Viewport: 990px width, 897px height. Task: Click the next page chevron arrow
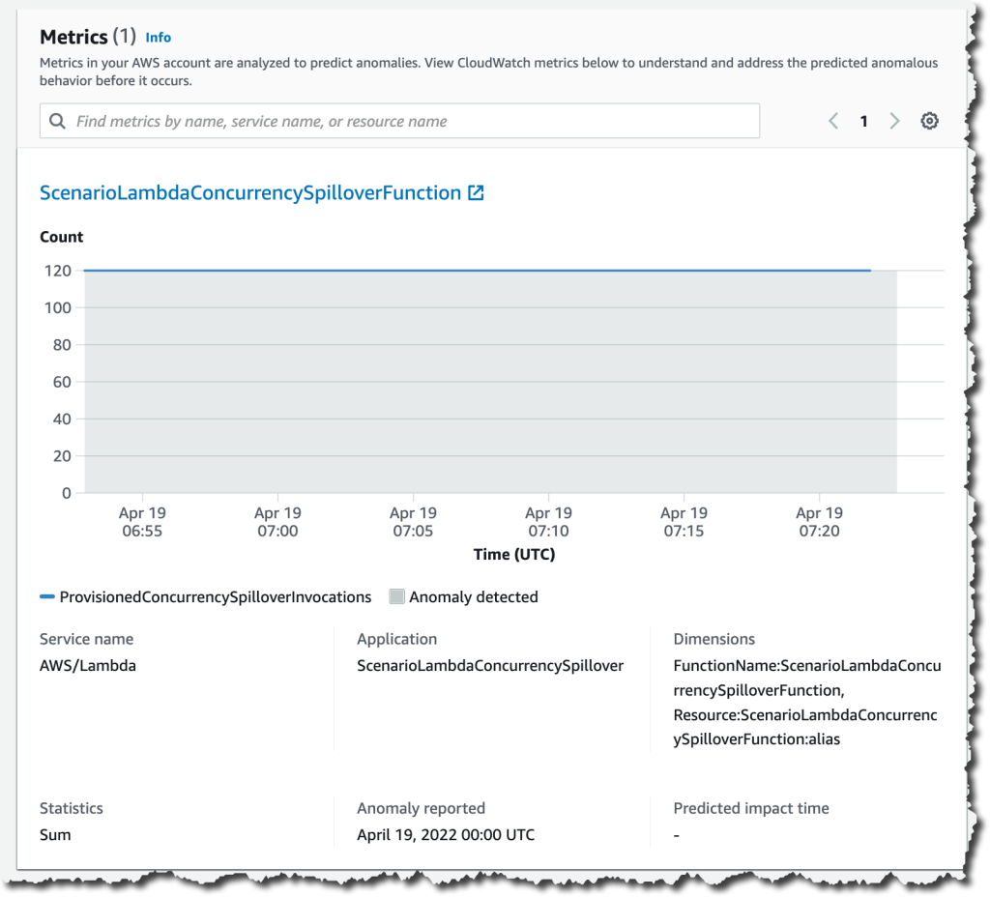coord(894,120)
